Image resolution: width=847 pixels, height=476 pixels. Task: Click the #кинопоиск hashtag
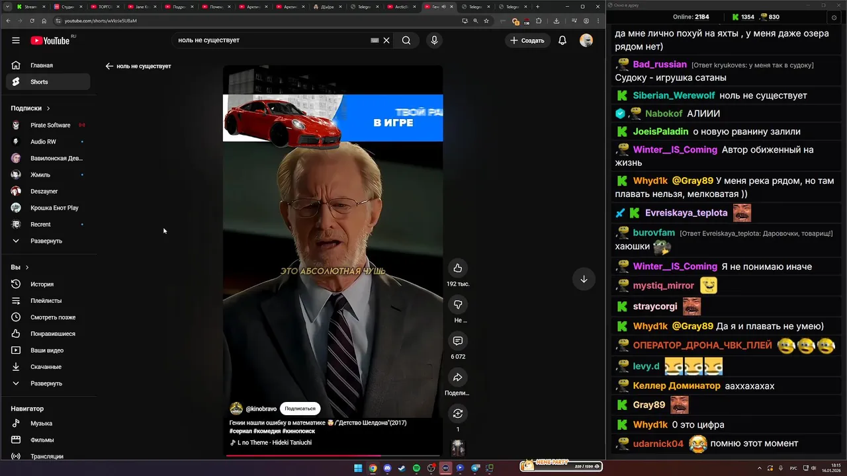click(x=298, y=431)
